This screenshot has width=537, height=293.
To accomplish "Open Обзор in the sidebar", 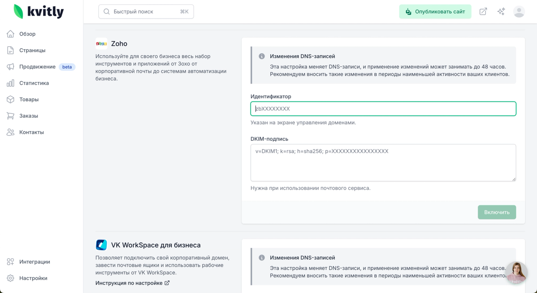I will point(27,34).
